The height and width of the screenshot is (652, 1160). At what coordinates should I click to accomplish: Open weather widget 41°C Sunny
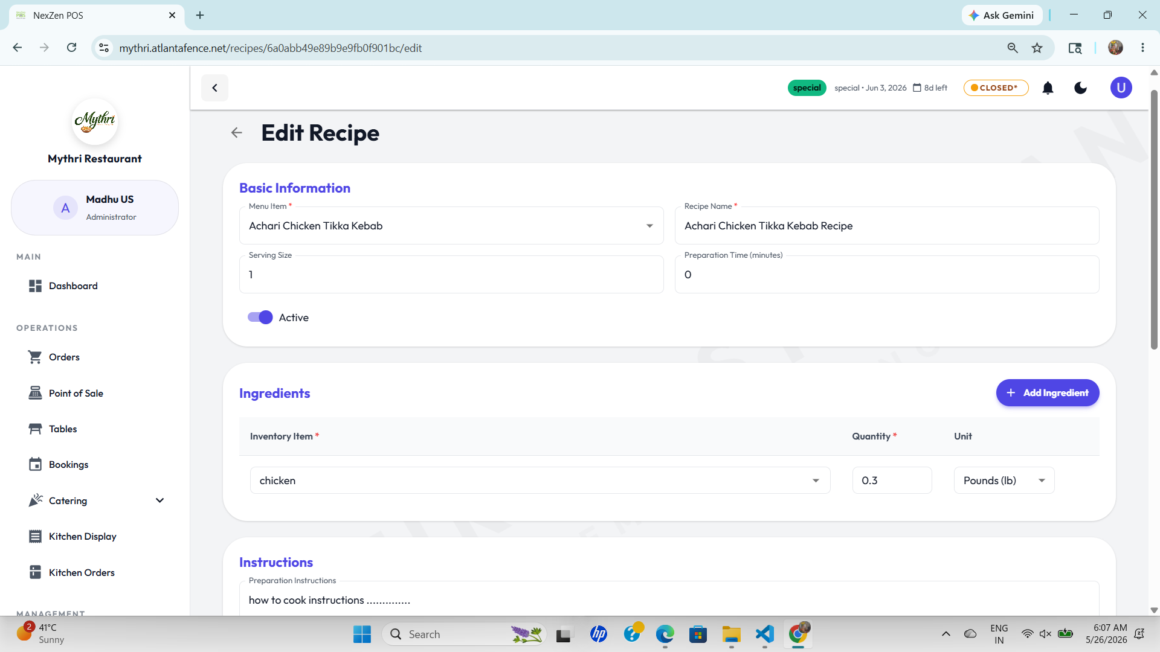[x=41, y=634]
